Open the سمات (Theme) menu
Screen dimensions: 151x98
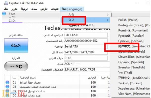(34, 9)
